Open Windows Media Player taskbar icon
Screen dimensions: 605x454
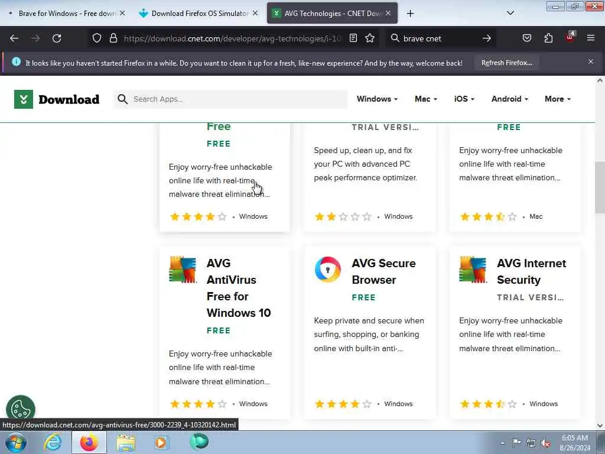161,442
